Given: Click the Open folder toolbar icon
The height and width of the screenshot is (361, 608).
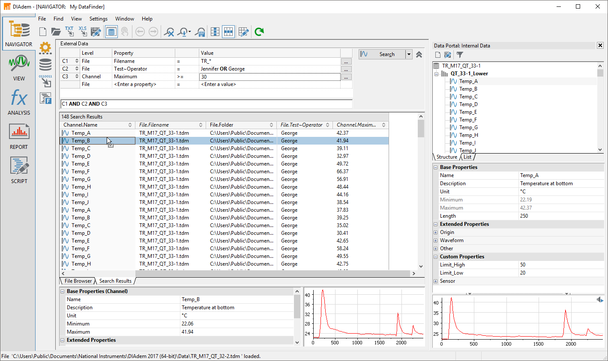Looking at the screenshot, I should pos(56,31).
